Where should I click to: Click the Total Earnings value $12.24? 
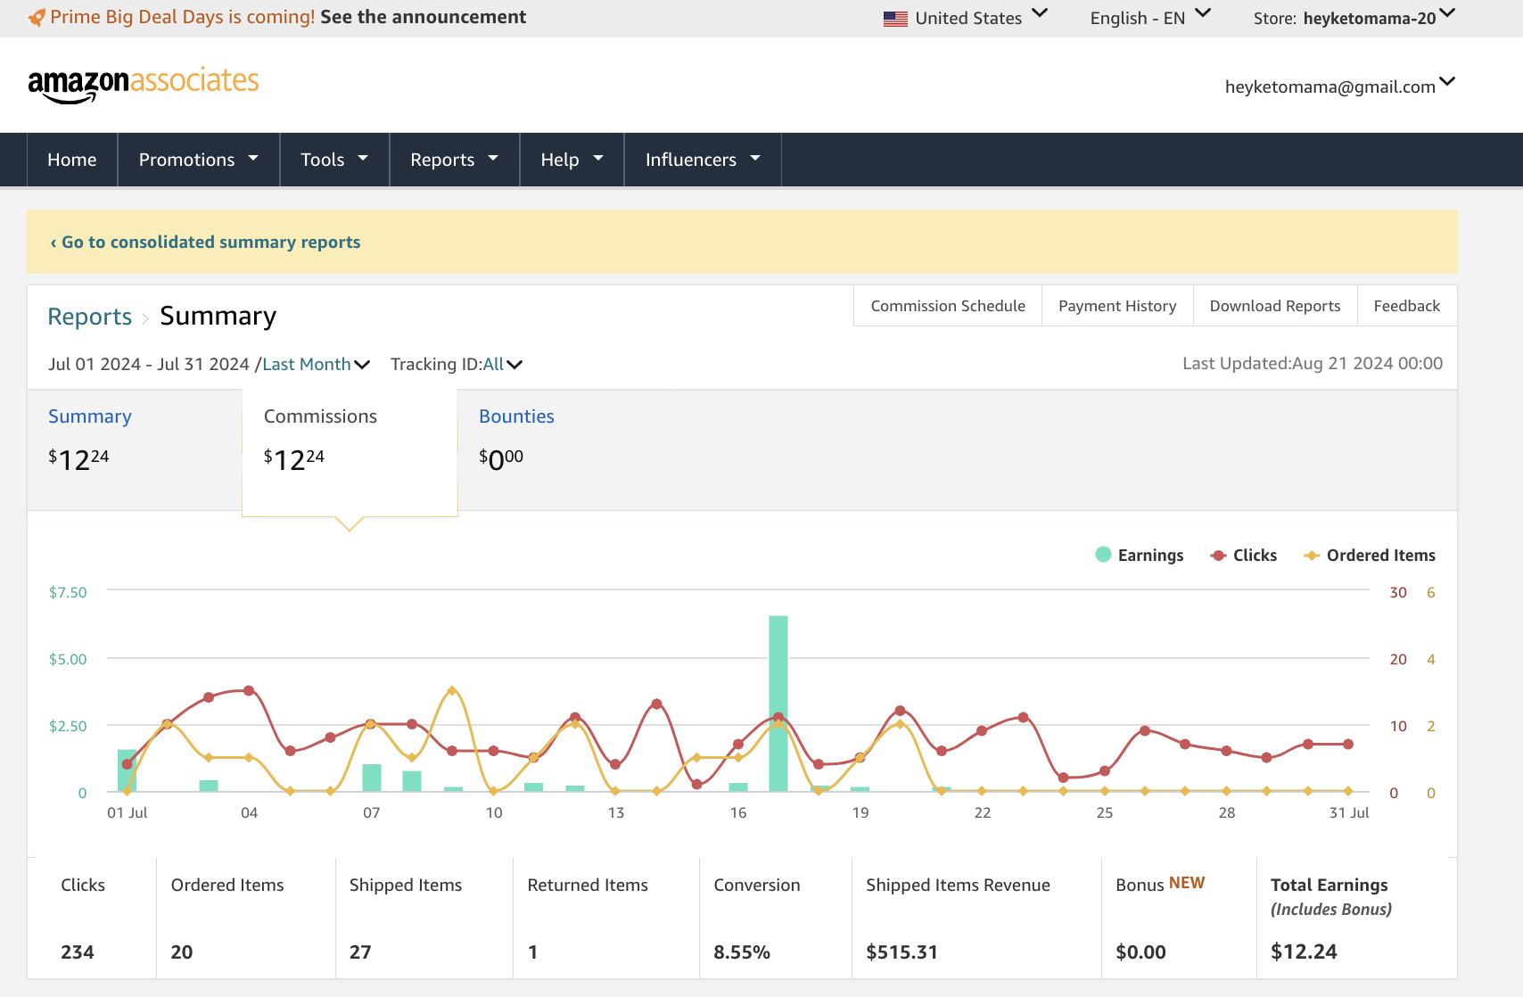click(x=1304, y=952)
